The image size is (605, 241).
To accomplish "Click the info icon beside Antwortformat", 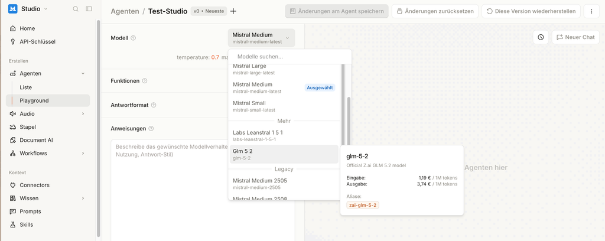I will click(154, 105).
